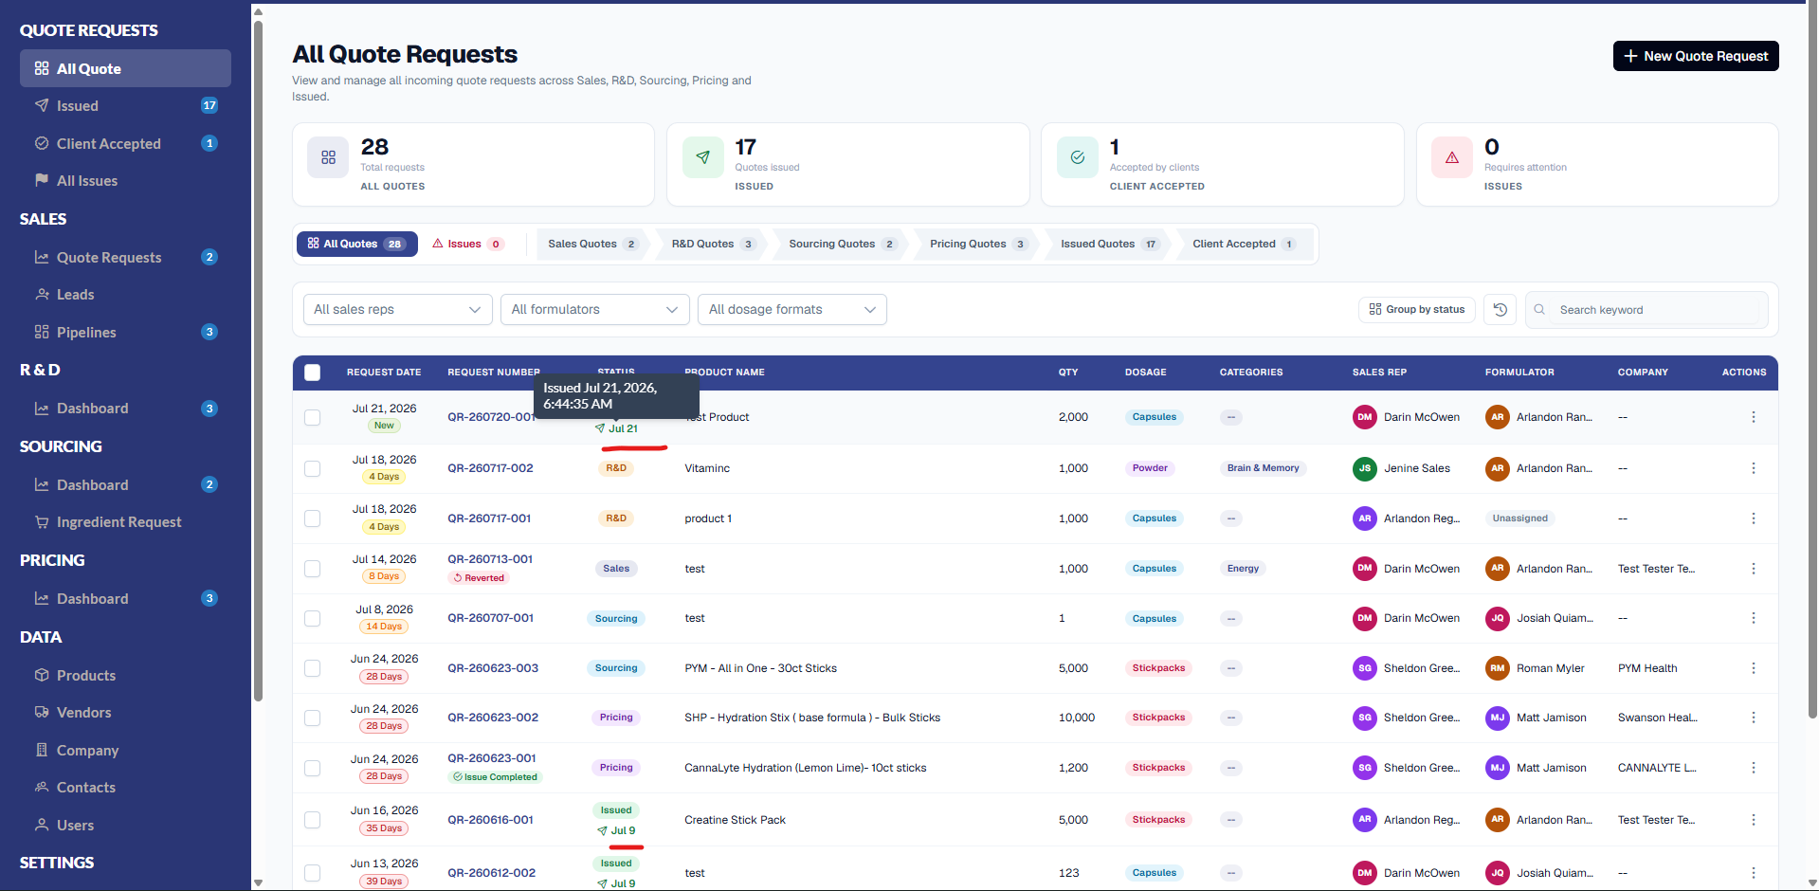The height and width of the screenshot is (891, 1819).
Task: Click the Leads person icon in sidebar
Action: (x=42, y=294)
